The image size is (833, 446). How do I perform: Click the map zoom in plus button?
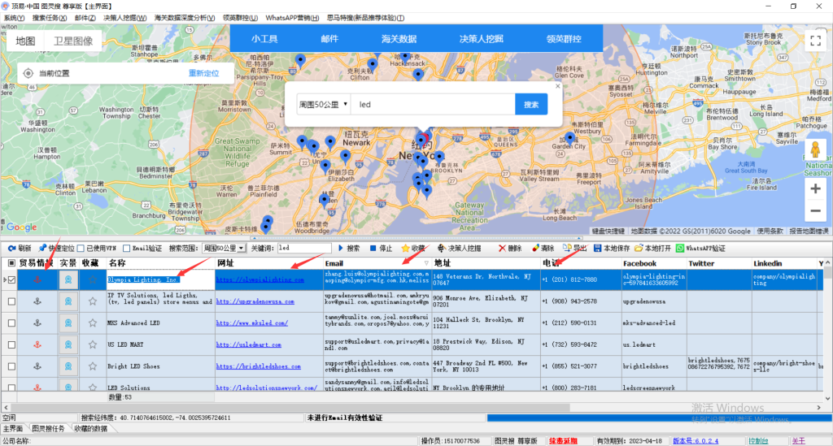point(815,188)
